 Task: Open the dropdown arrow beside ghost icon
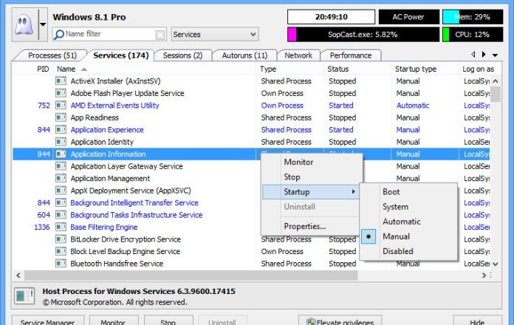point(43,24)
